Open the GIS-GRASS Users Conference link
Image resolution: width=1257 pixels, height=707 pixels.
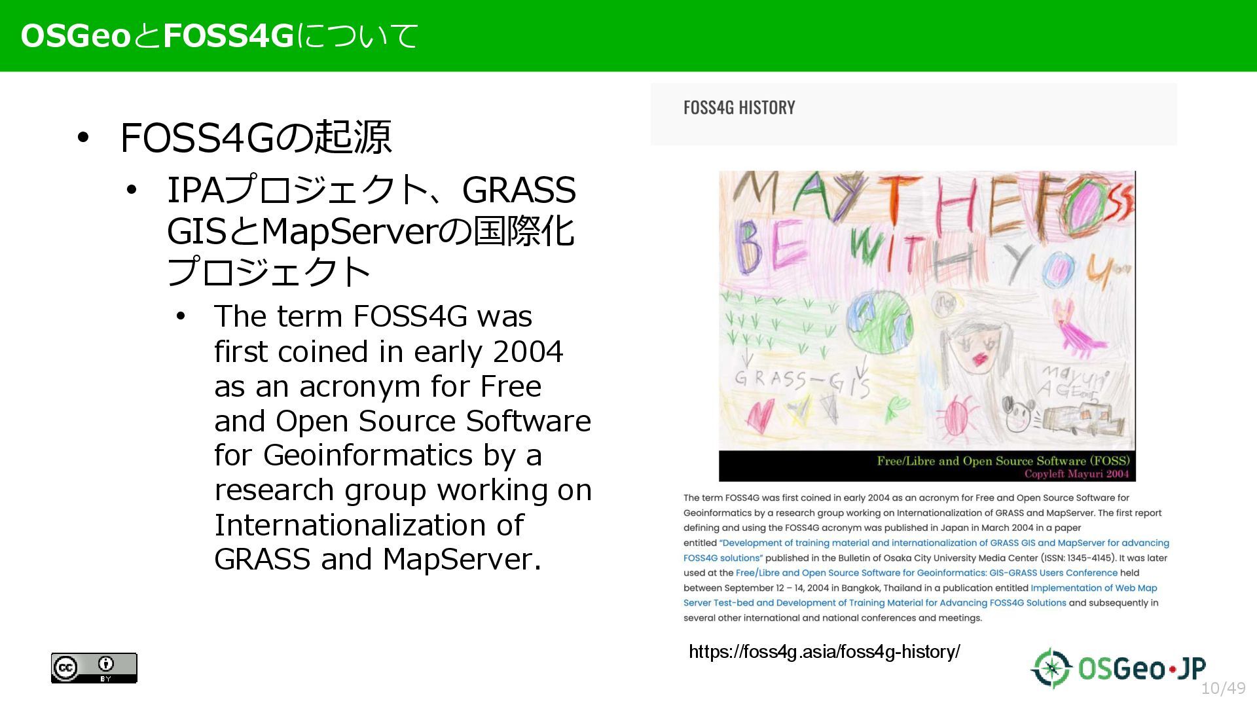pos(926,573)
